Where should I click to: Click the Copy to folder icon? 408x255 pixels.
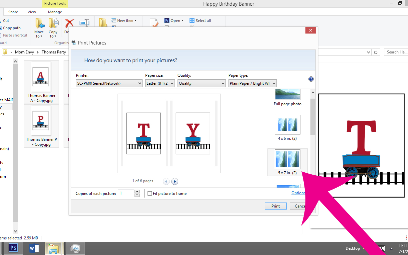pos(53,24)
